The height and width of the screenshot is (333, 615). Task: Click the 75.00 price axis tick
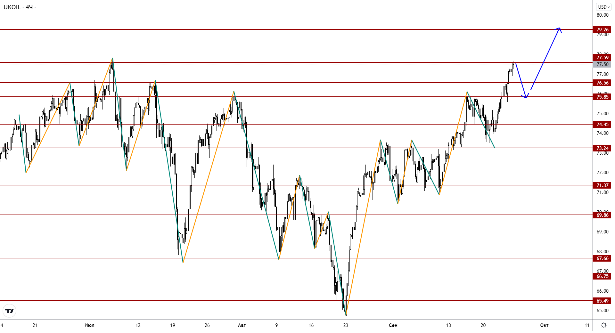pyautogui.click(x=602, y=114)
